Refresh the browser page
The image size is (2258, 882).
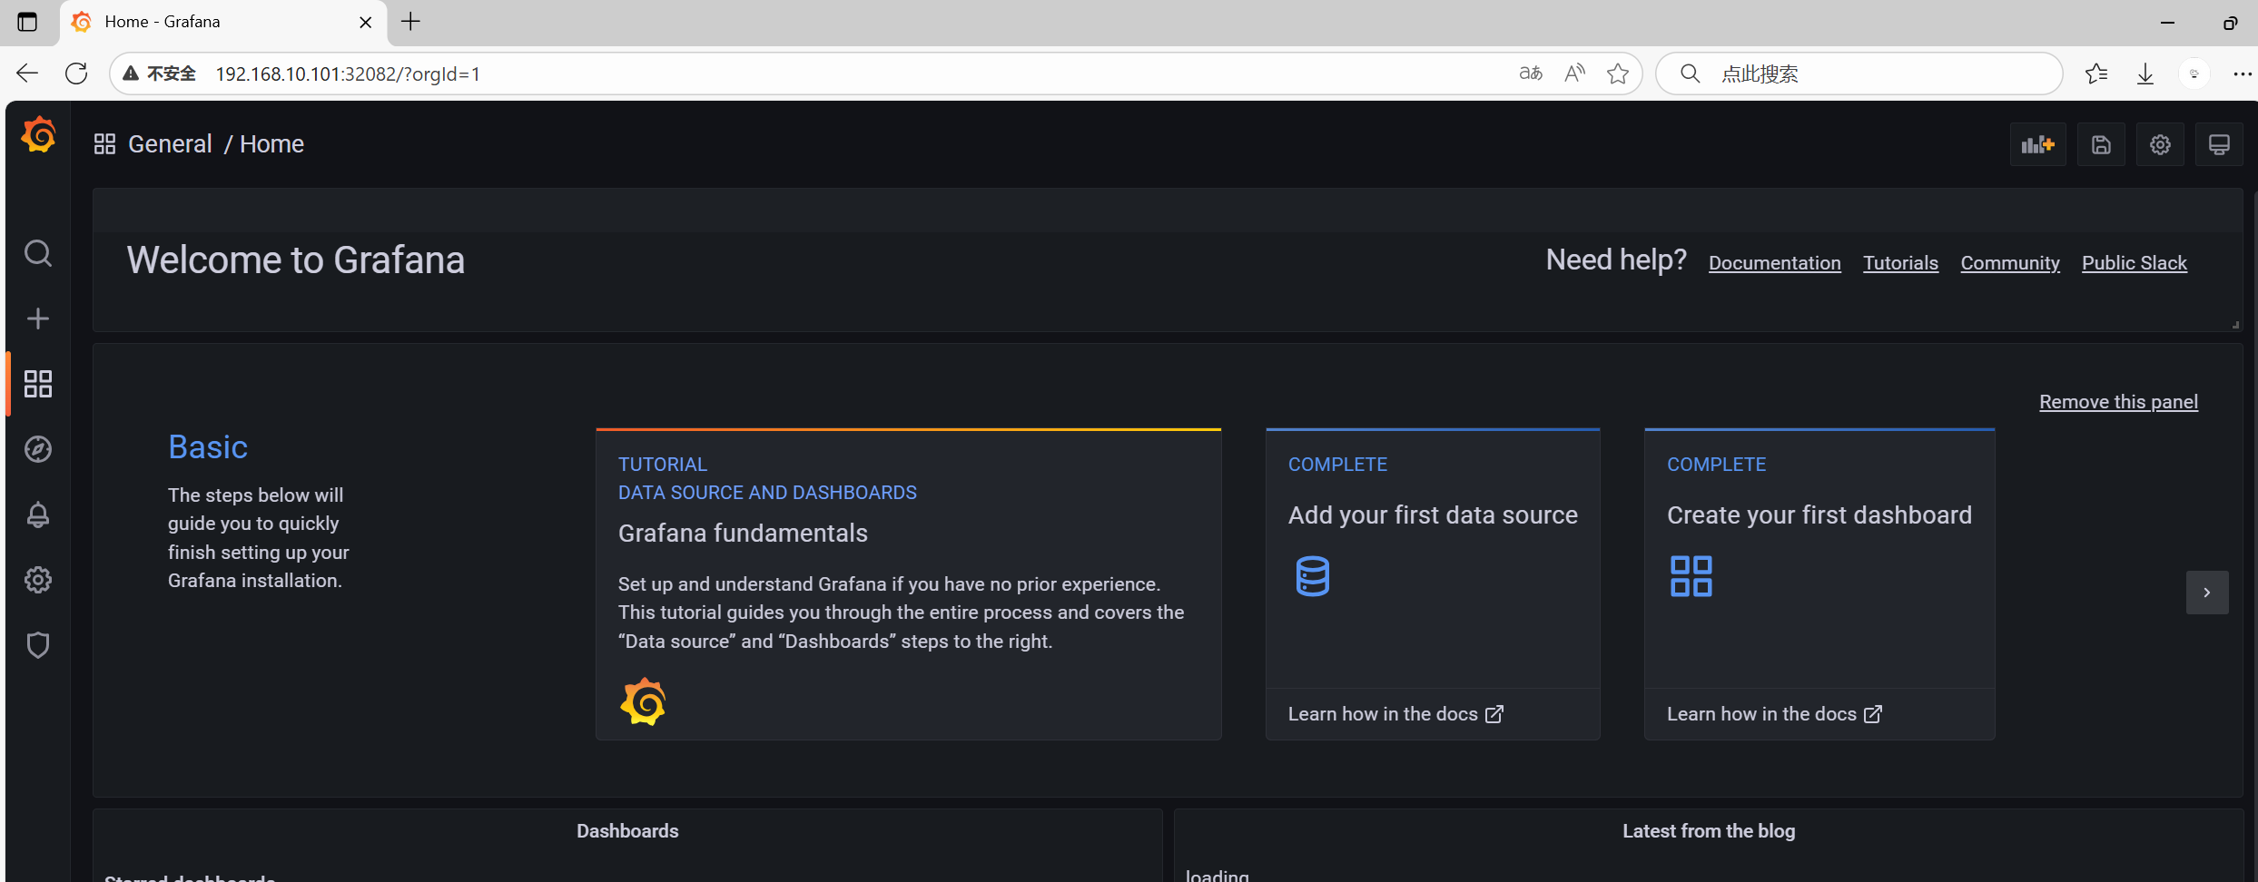(x=77, y=73)
